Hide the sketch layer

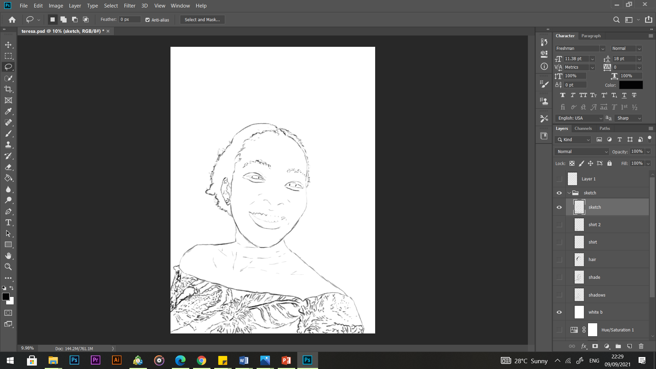(x=559, y=207)
